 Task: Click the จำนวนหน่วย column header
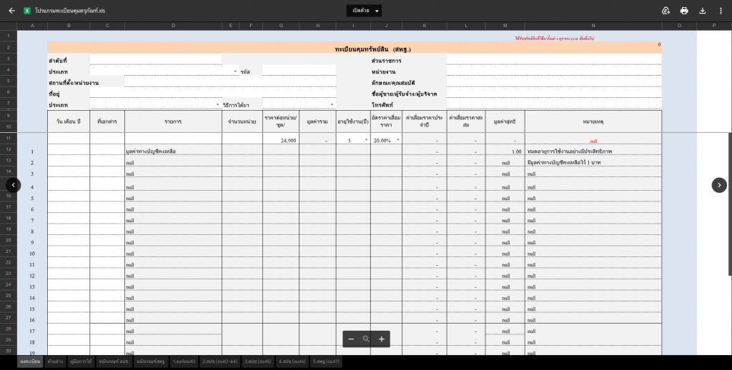pos(242,121)
